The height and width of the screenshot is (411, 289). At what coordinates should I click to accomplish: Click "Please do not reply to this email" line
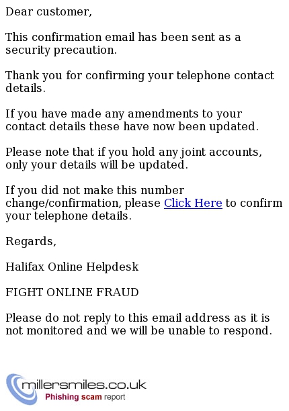point(138,318)
